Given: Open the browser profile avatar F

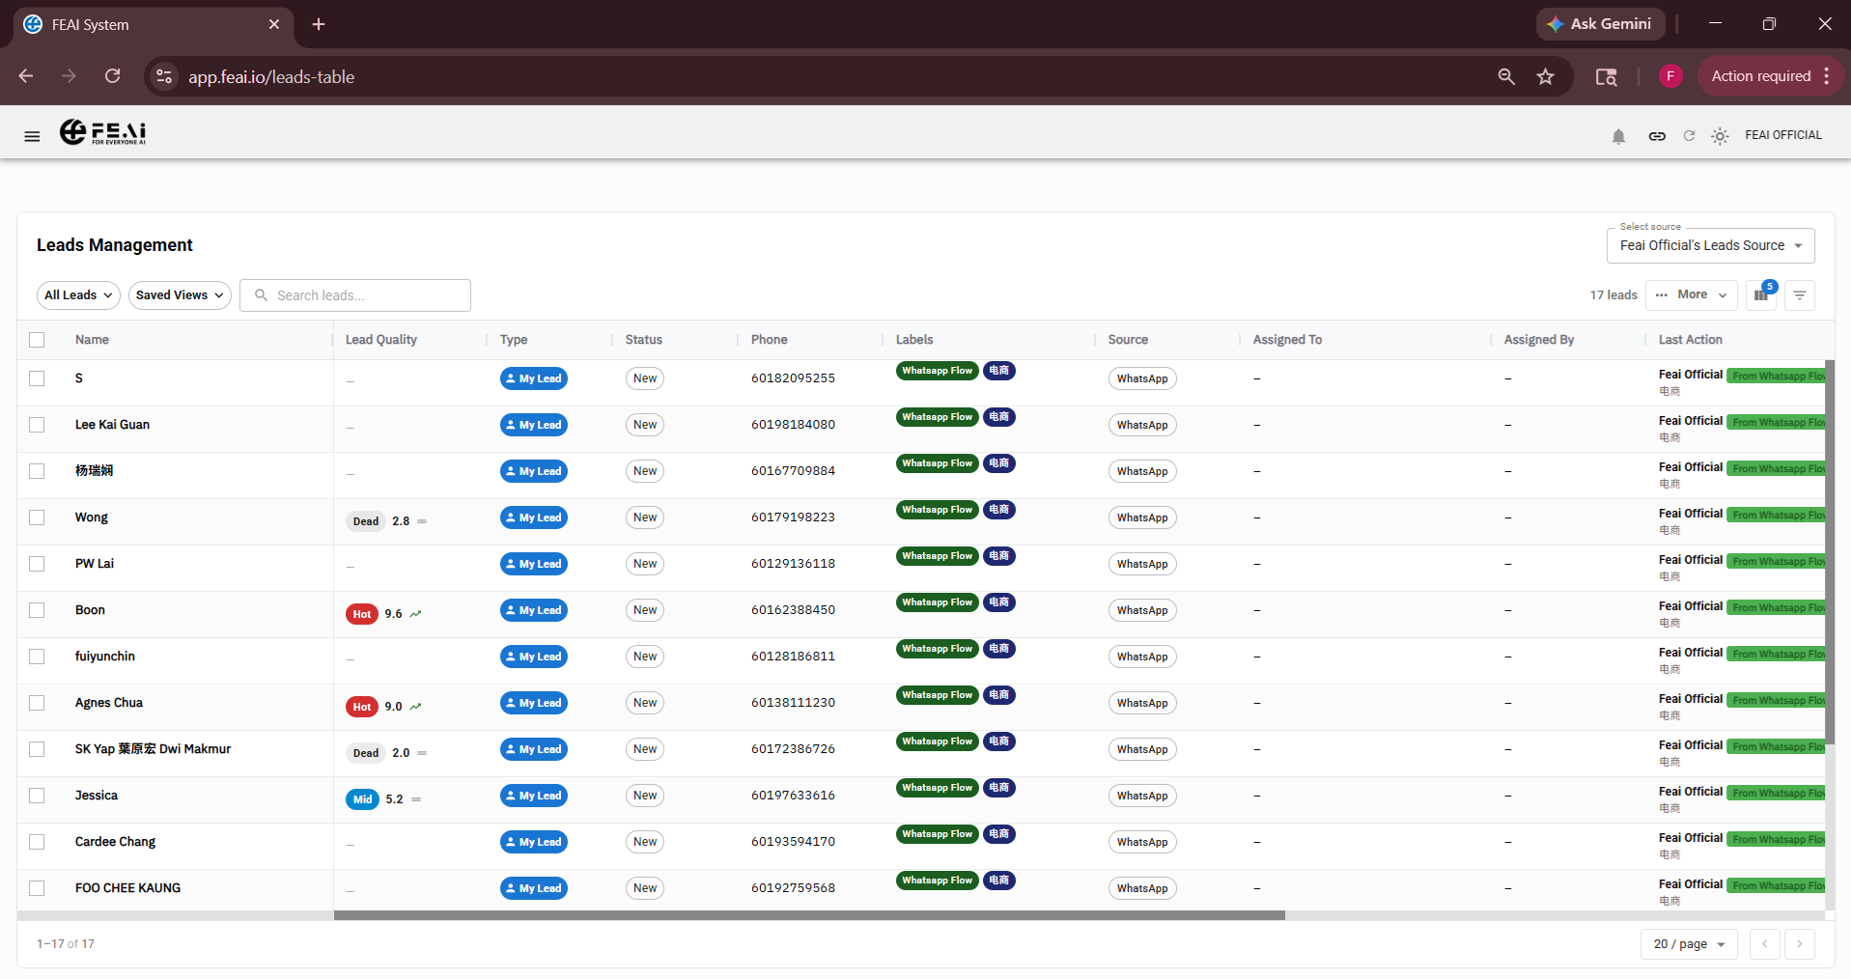Looking at the screenshot, I should [x=1670, y=76].
